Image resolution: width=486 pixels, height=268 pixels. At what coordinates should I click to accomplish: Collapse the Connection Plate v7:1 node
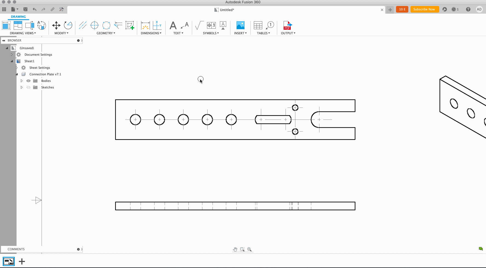point(17,74)
